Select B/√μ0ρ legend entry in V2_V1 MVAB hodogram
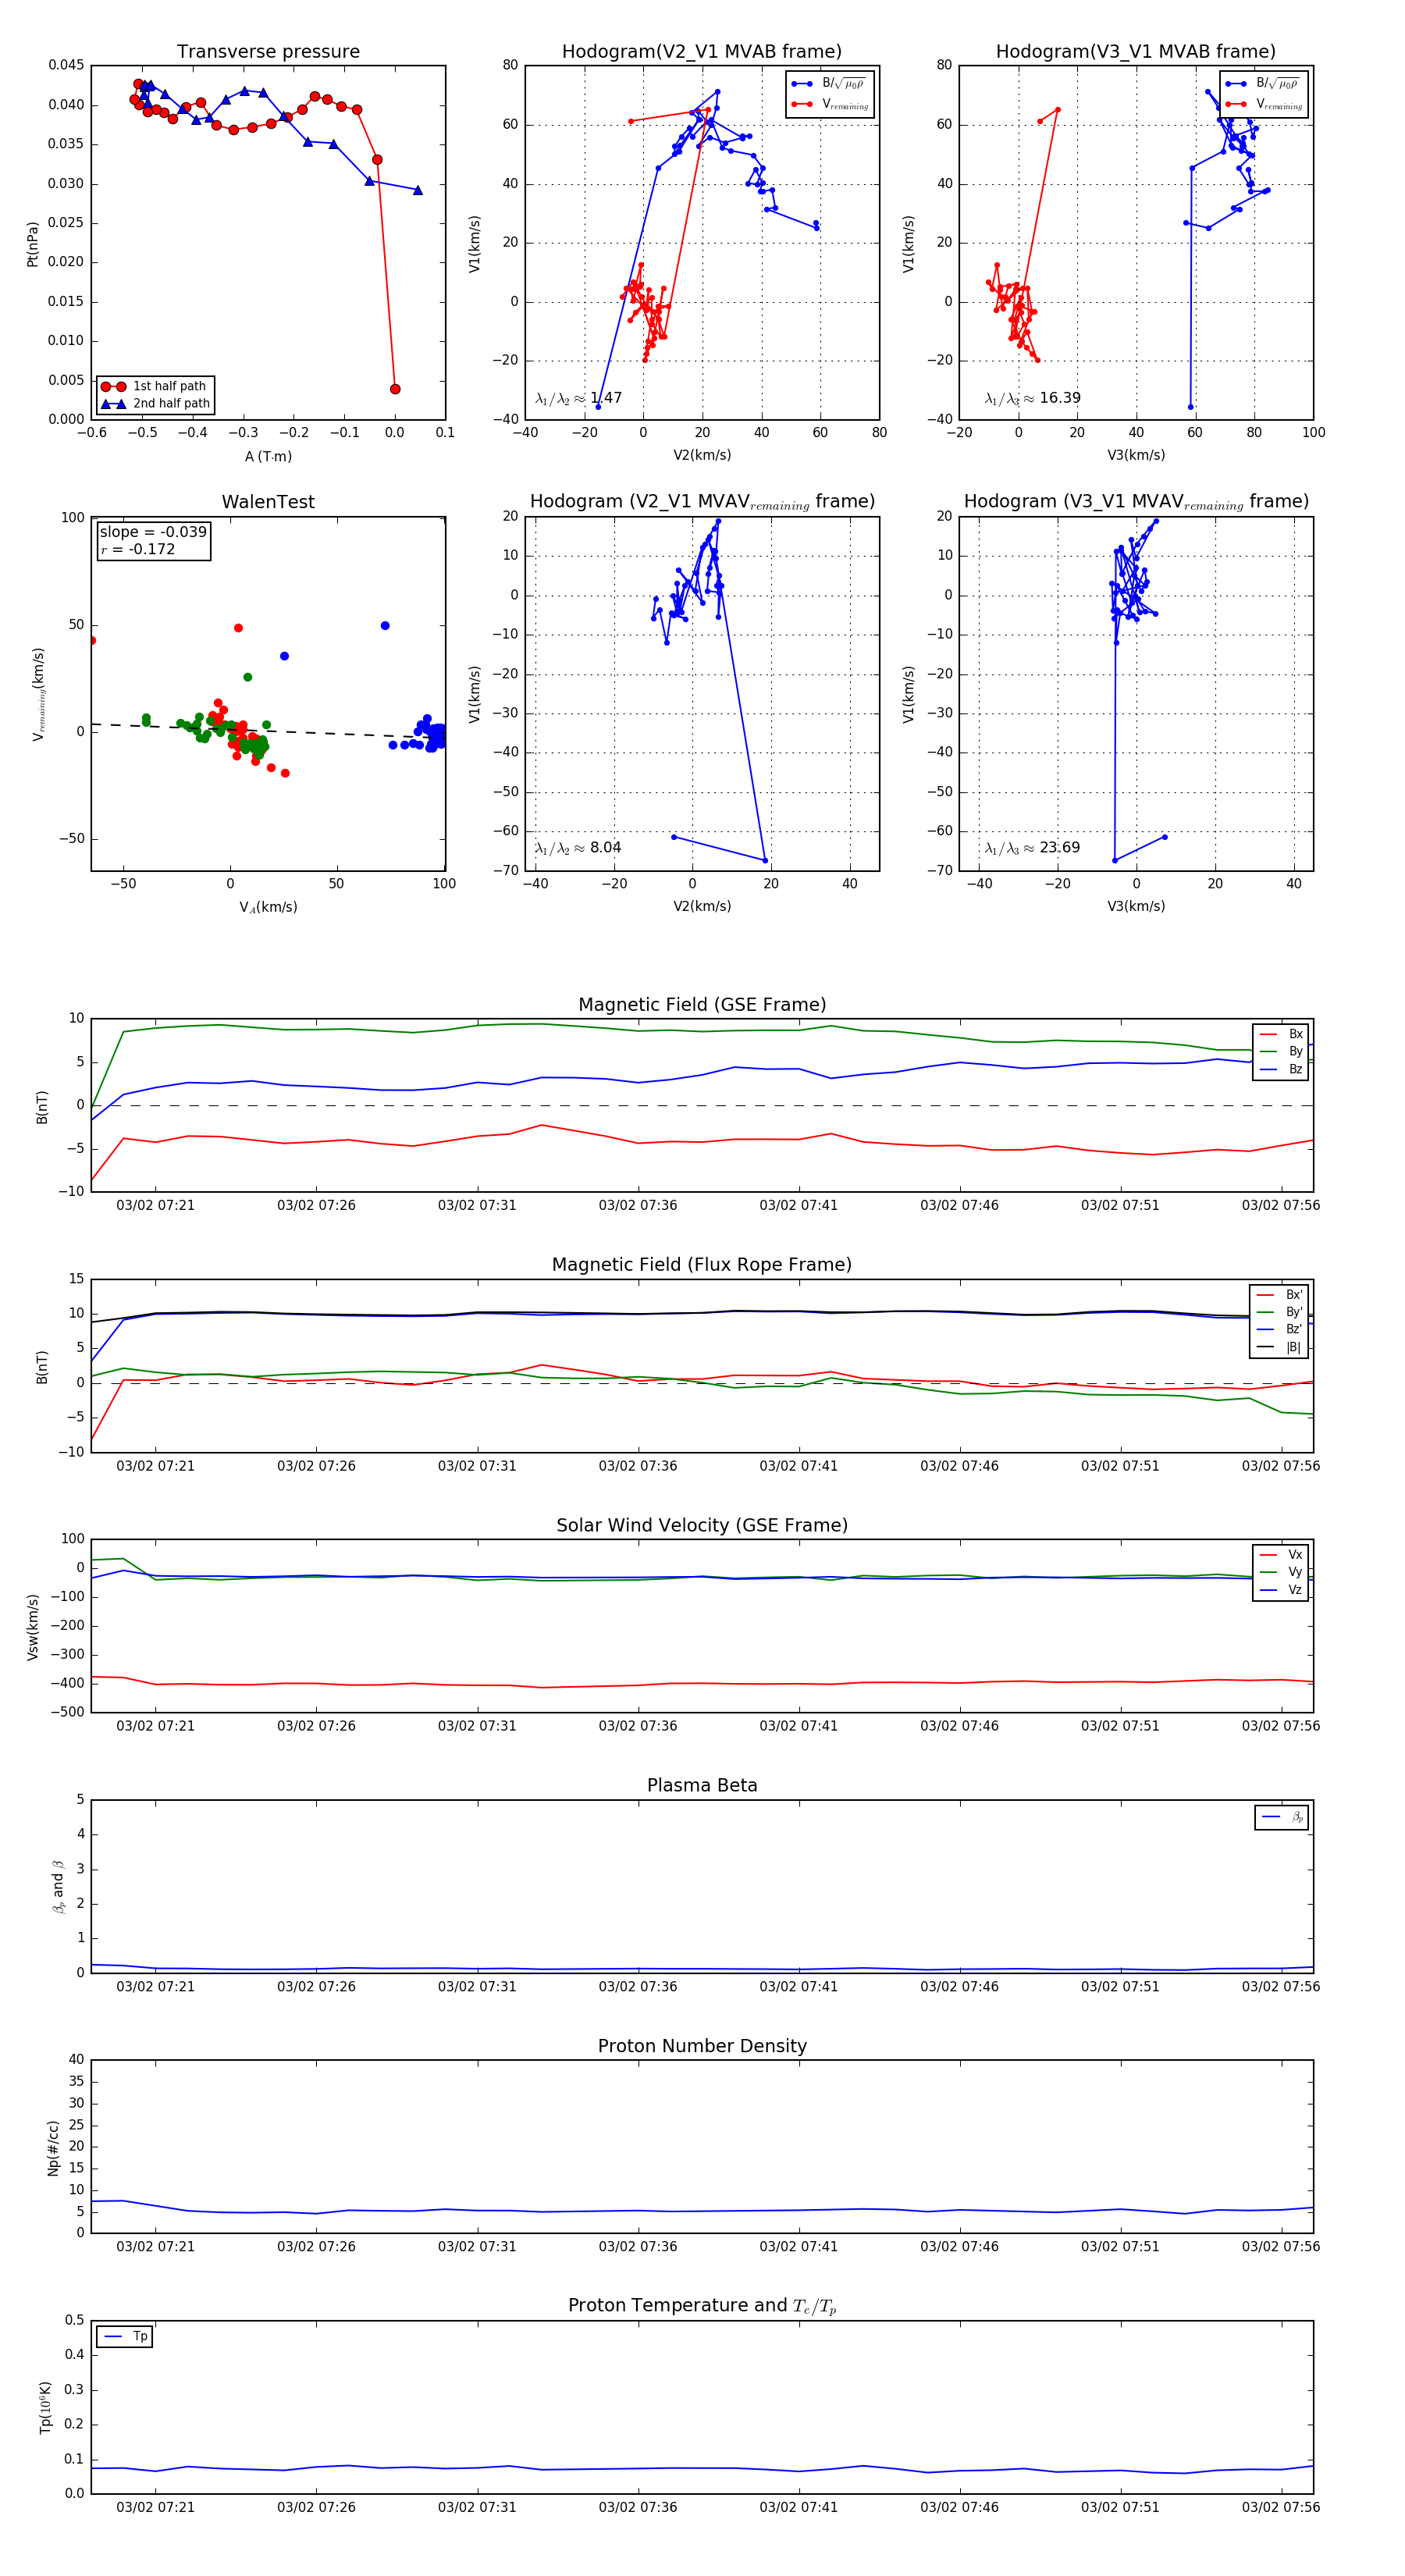1405x2576 pixels. coord(830,84)
